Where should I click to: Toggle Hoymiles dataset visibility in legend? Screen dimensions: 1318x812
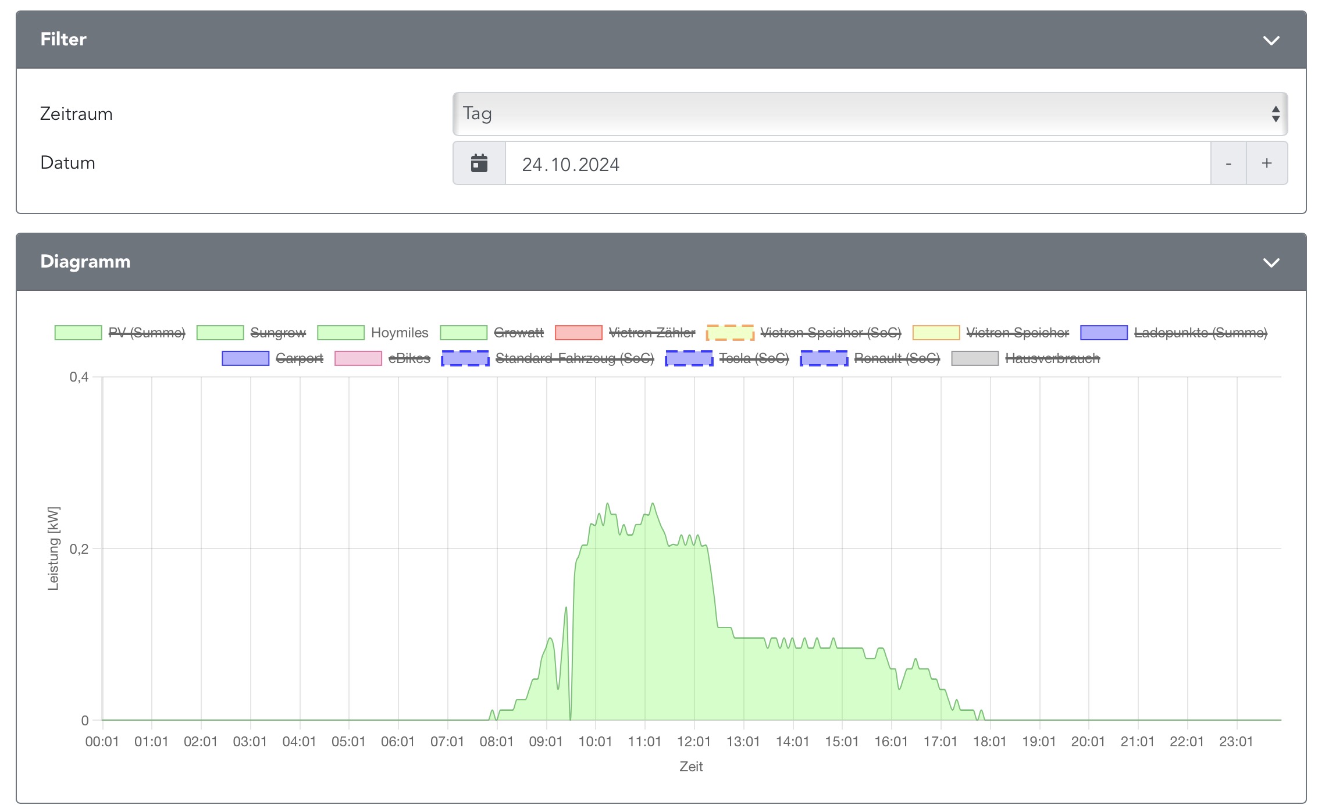pyautogui.click(x=399, y=333)
